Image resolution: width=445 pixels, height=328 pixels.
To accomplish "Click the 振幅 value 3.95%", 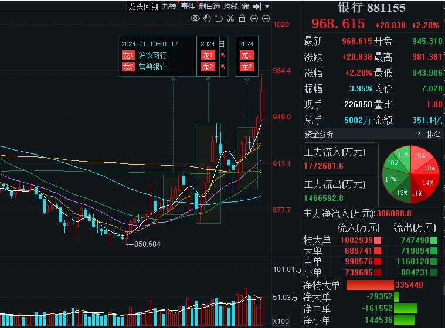I will (x=361, y=88).
